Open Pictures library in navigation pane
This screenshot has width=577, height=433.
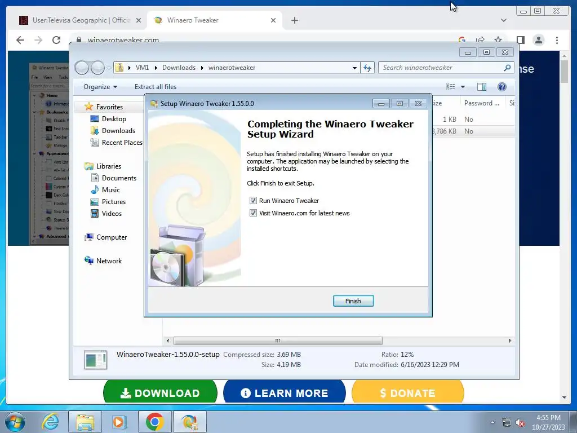113,202
